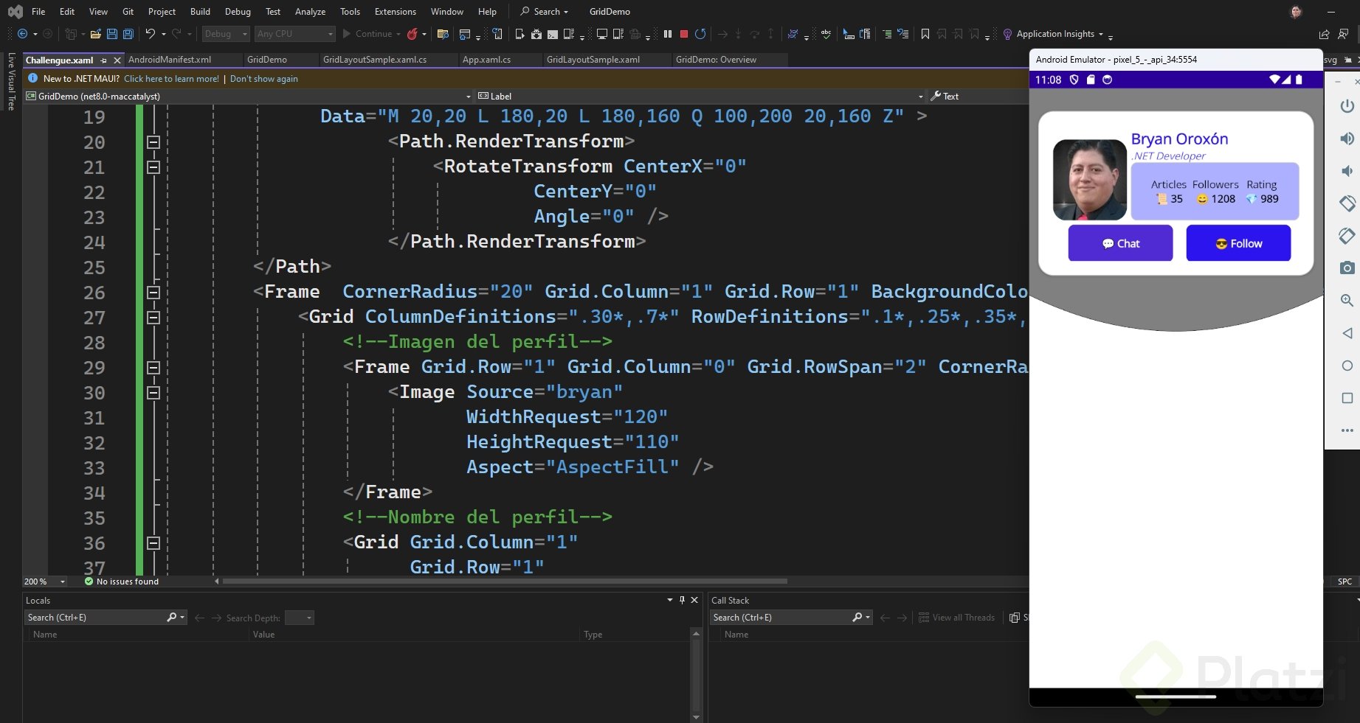Toggle the bookmark icon in the toolbar

(x=925, y=34)
